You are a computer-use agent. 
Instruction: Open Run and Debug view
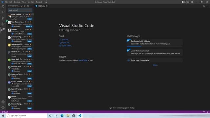pyautogui.click(x=3, y=24)
